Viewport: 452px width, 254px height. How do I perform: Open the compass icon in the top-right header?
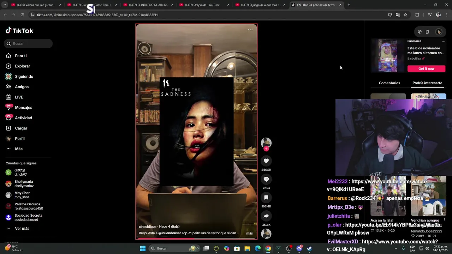[x=420, y=32]
